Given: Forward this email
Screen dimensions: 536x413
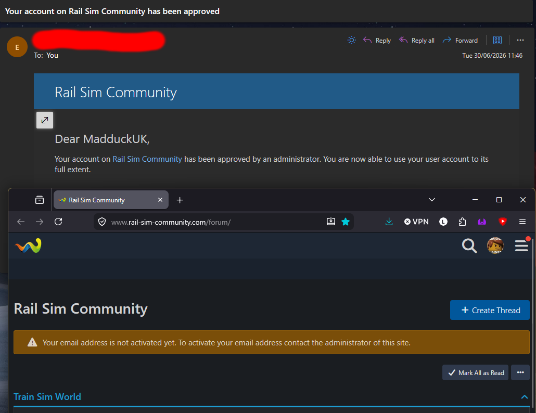Looking at the screenshot, I should pos(460,40).
